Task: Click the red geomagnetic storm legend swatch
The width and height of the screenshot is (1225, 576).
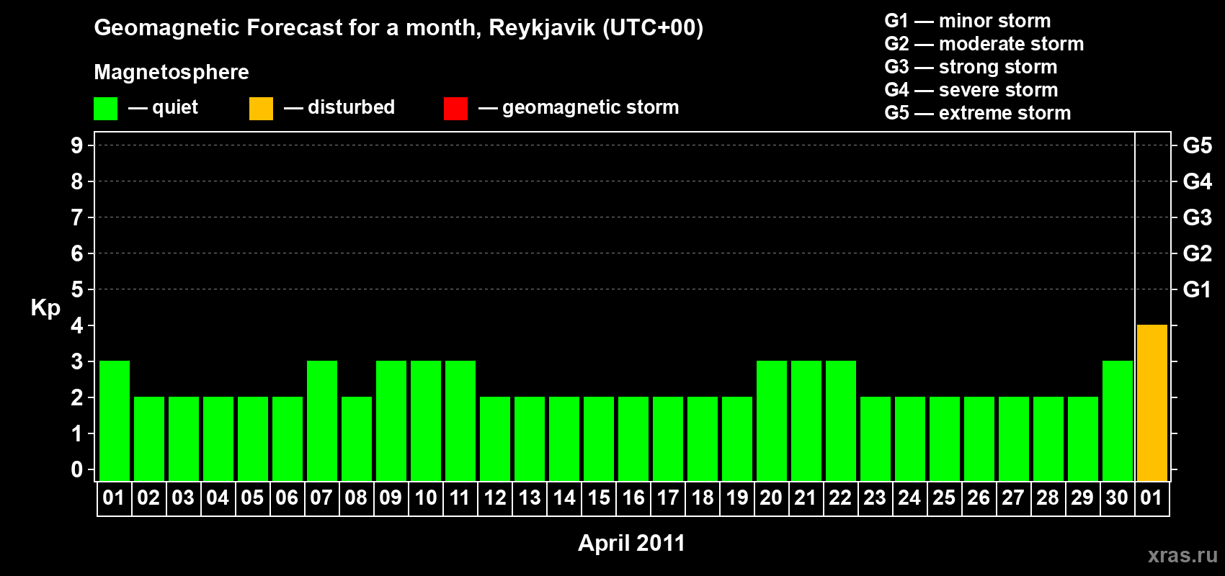Action: [x=455, y=109]
